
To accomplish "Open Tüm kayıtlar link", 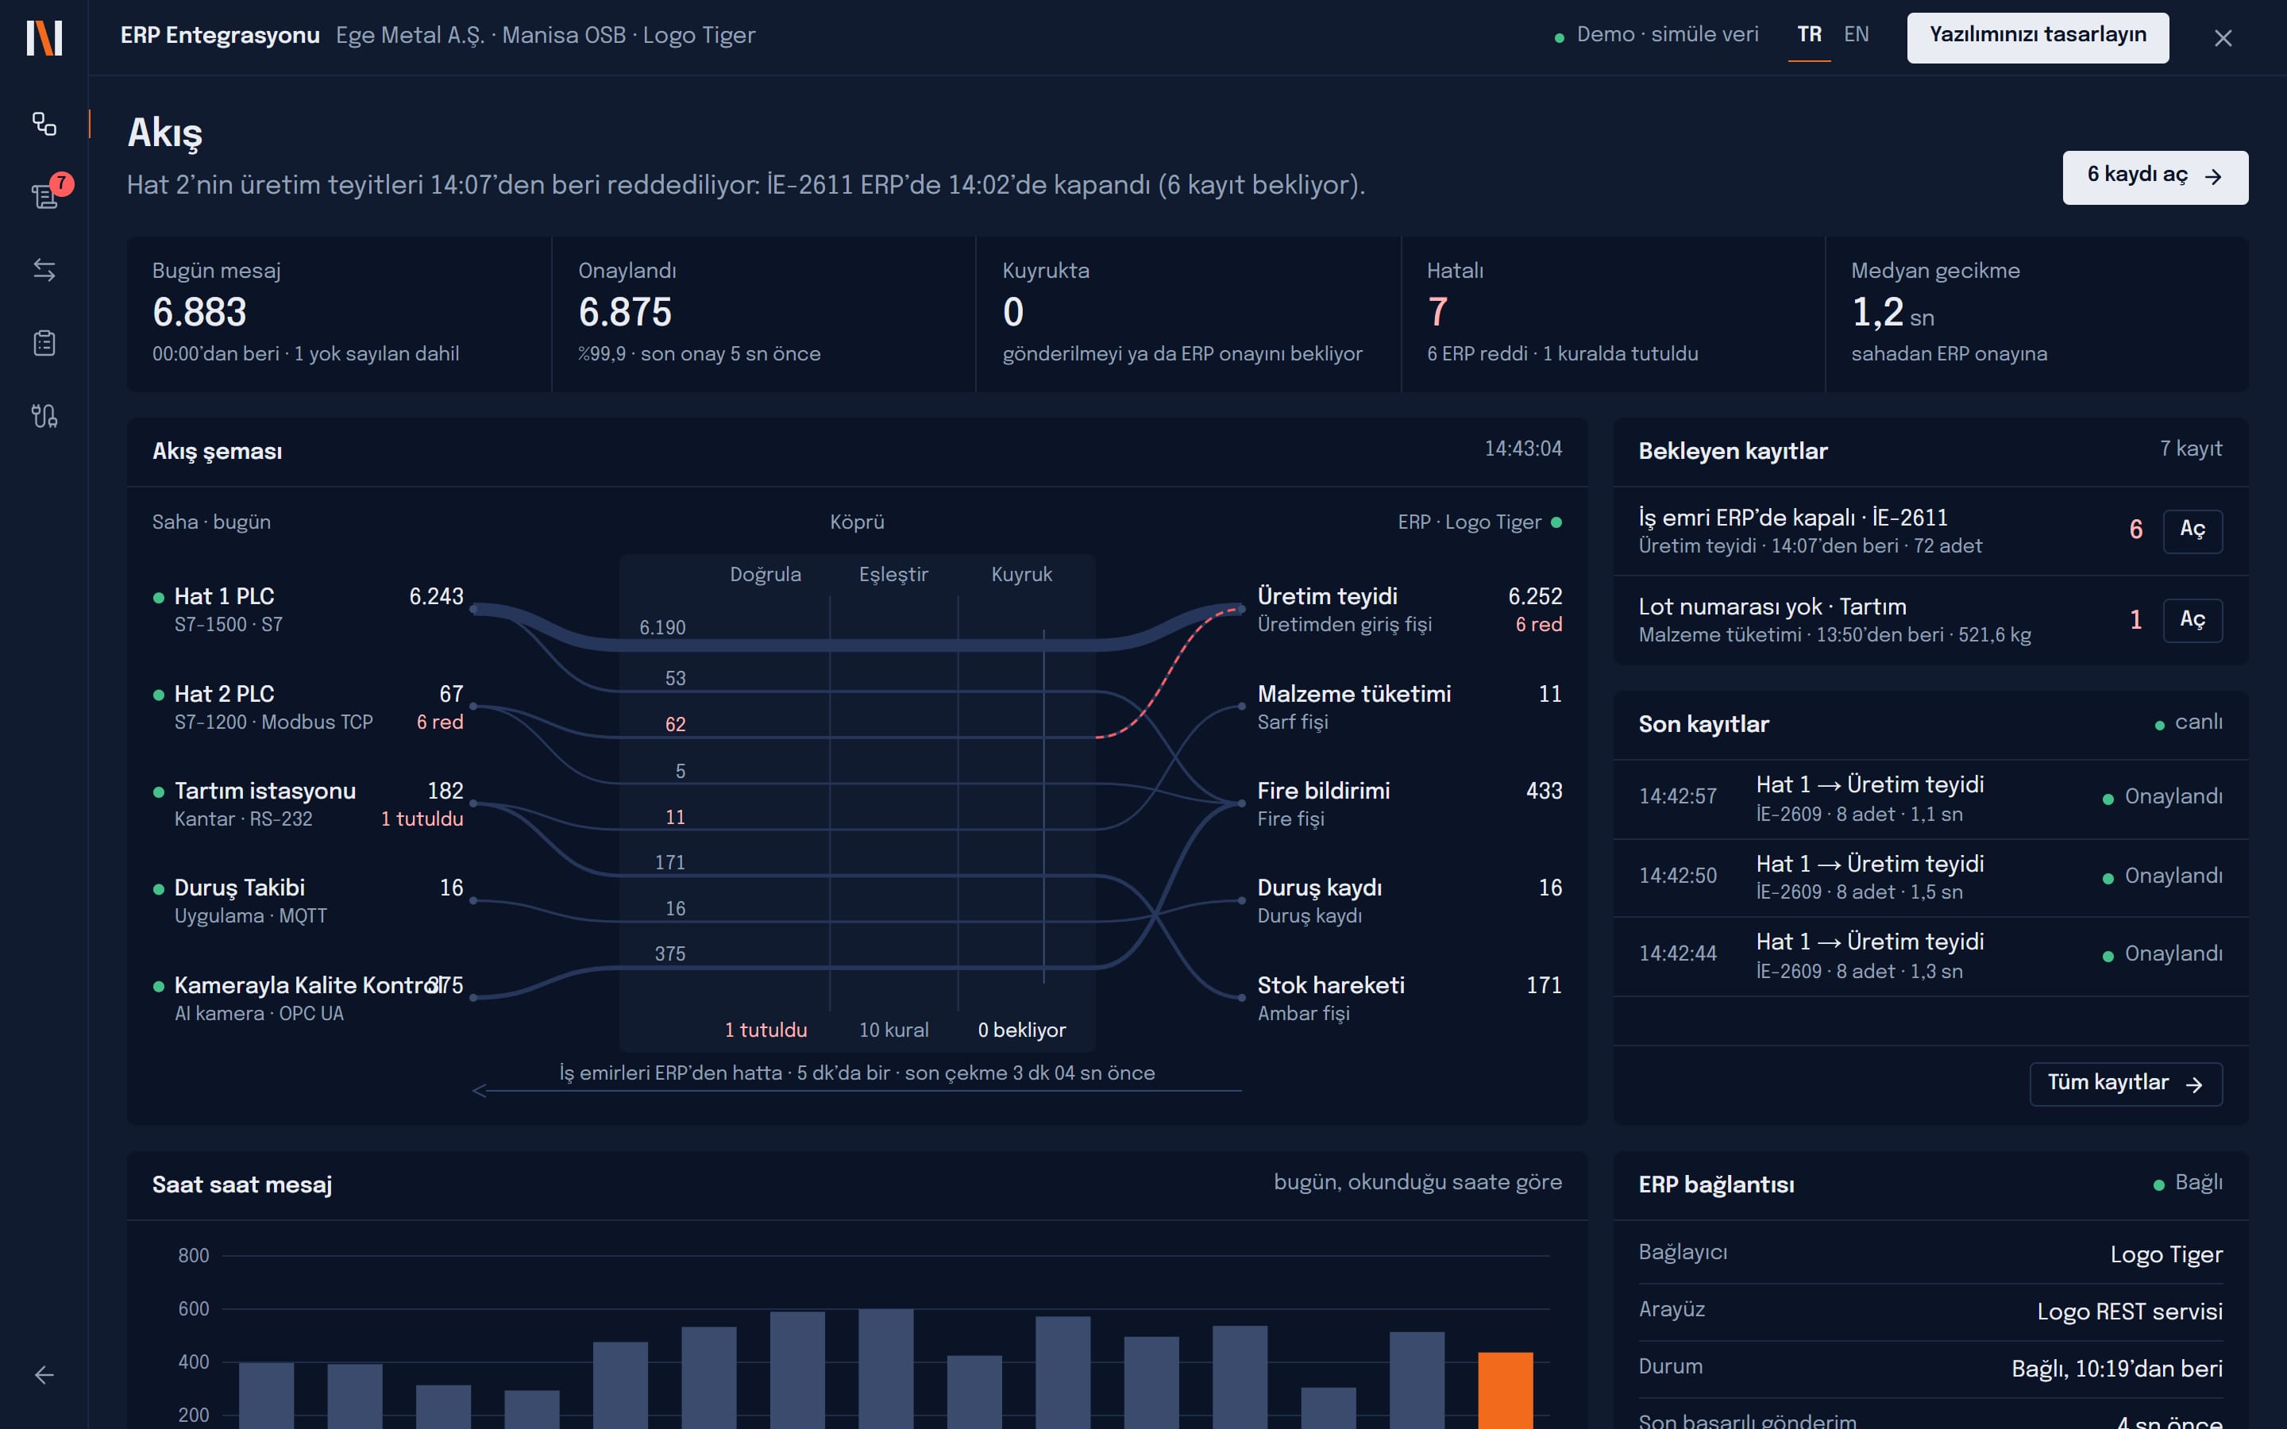I will tap(2125, 1084).
